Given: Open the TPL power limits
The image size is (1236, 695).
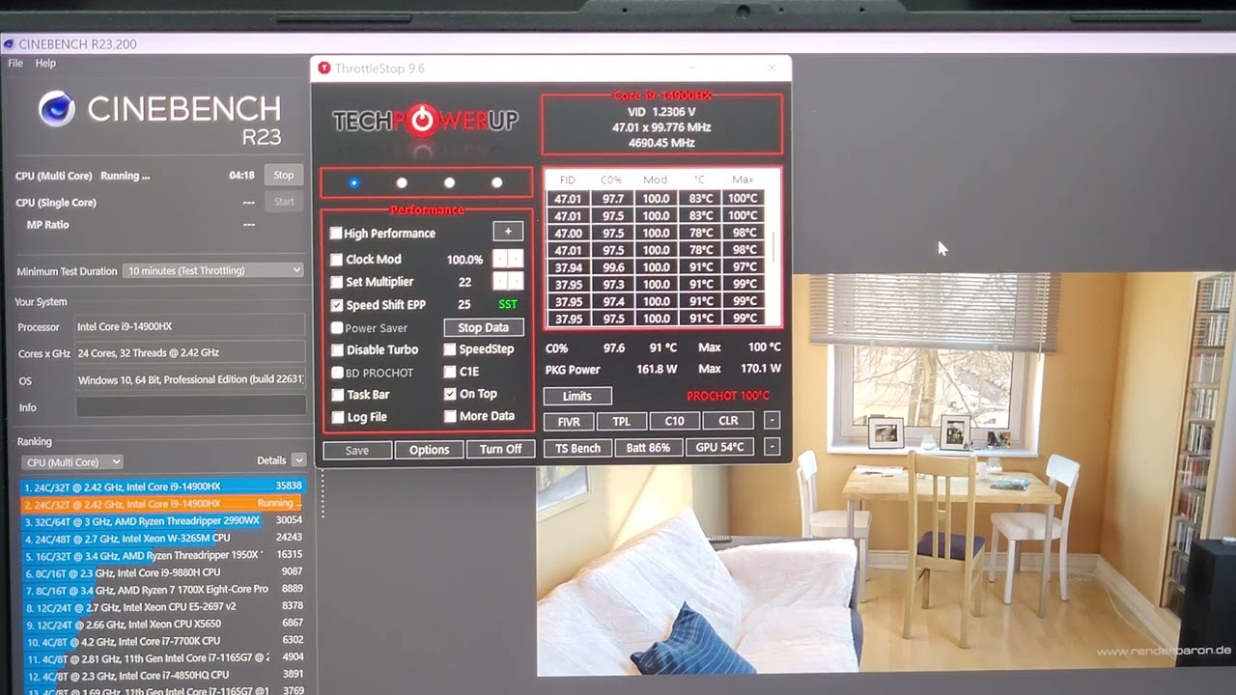Looking at the screenshot, I should tap(621, 421).
